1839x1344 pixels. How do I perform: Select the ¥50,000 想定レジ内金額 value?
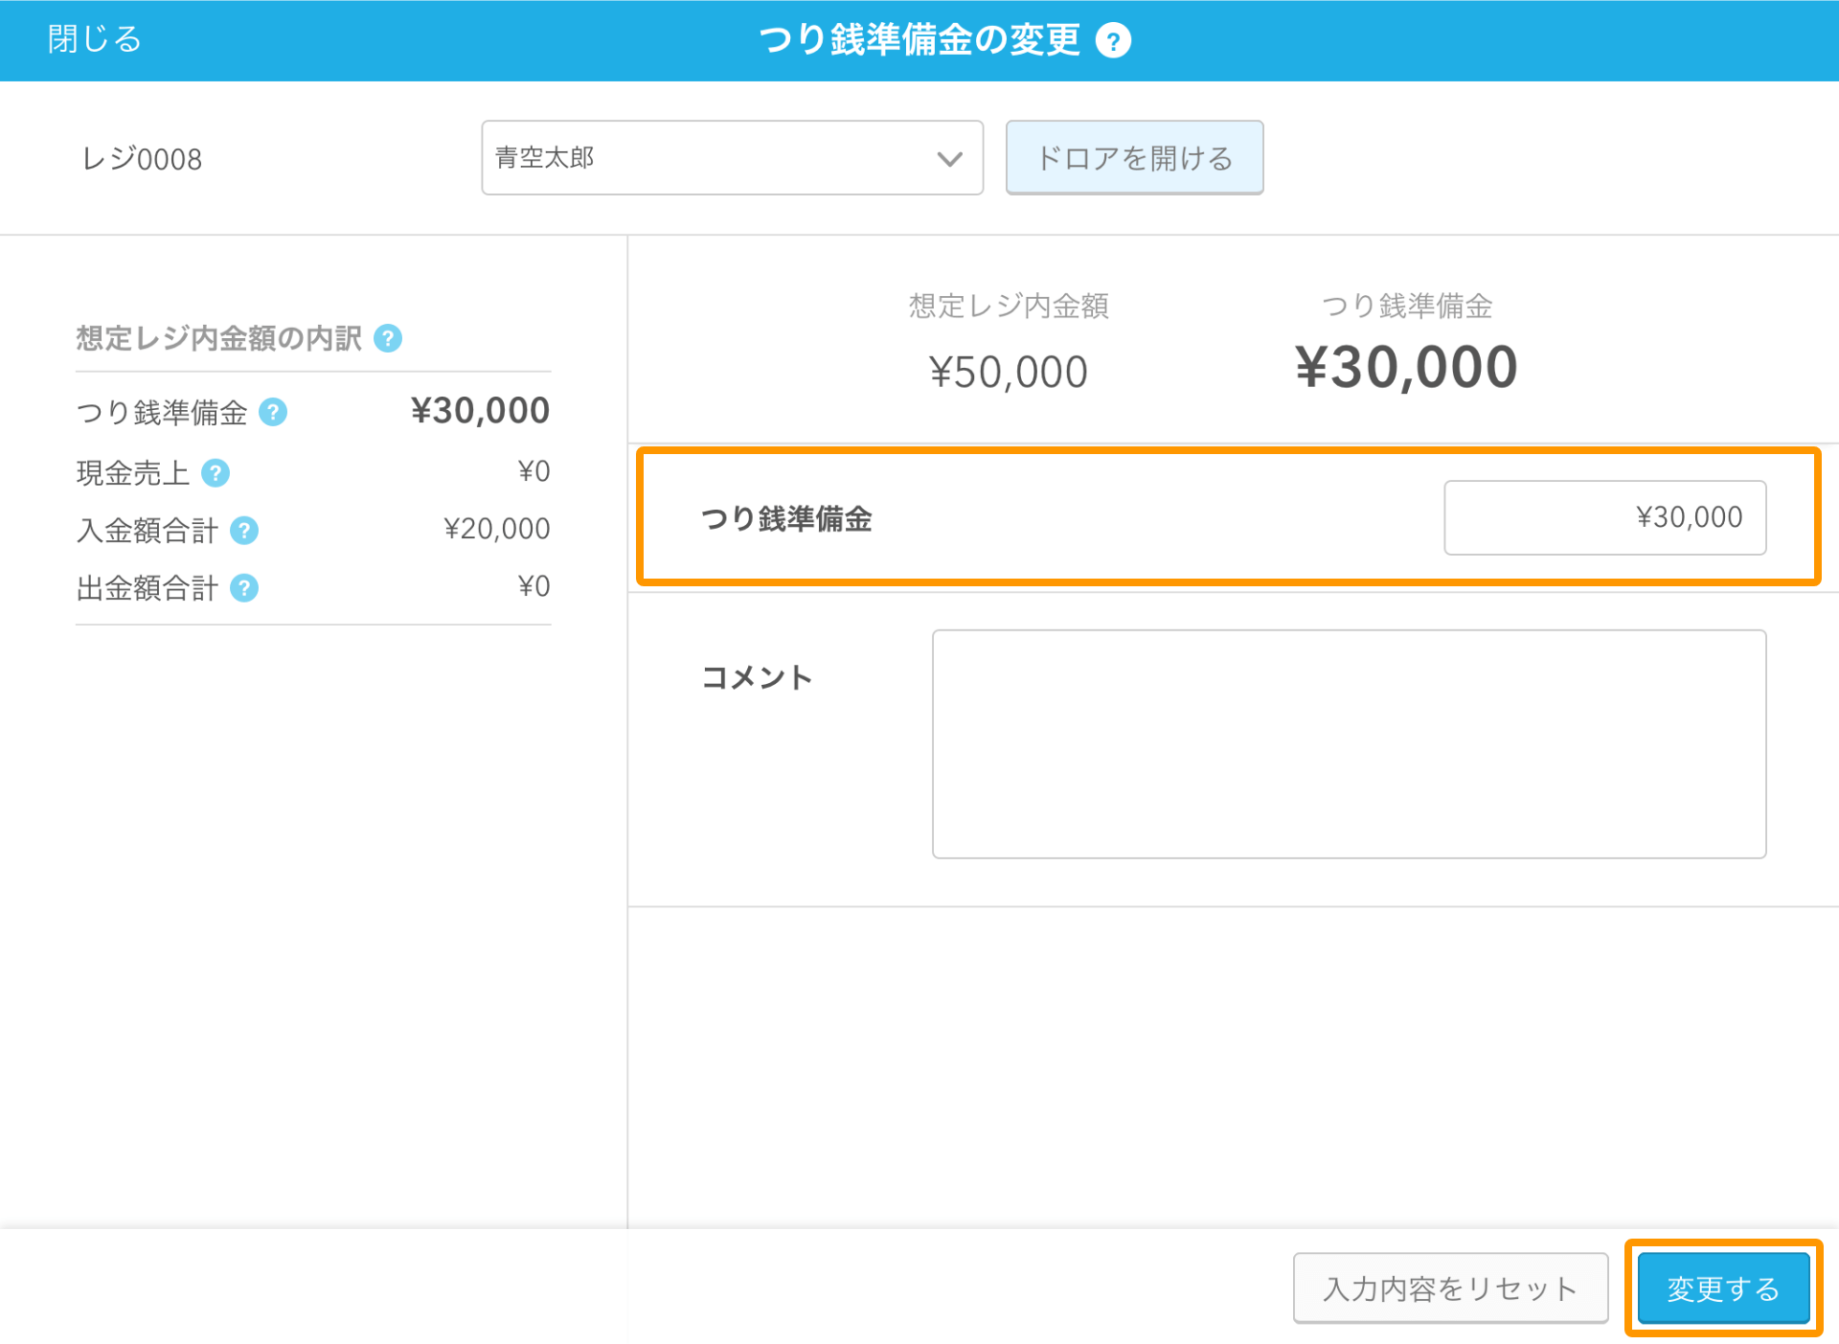coord(1009,372)
